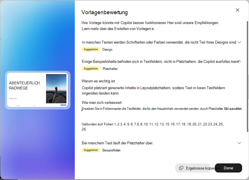Click 'Ersetzen Sie in Folienmaster' instruction text
The height and width of the screenshot is (180, 249).
[162, 109]
